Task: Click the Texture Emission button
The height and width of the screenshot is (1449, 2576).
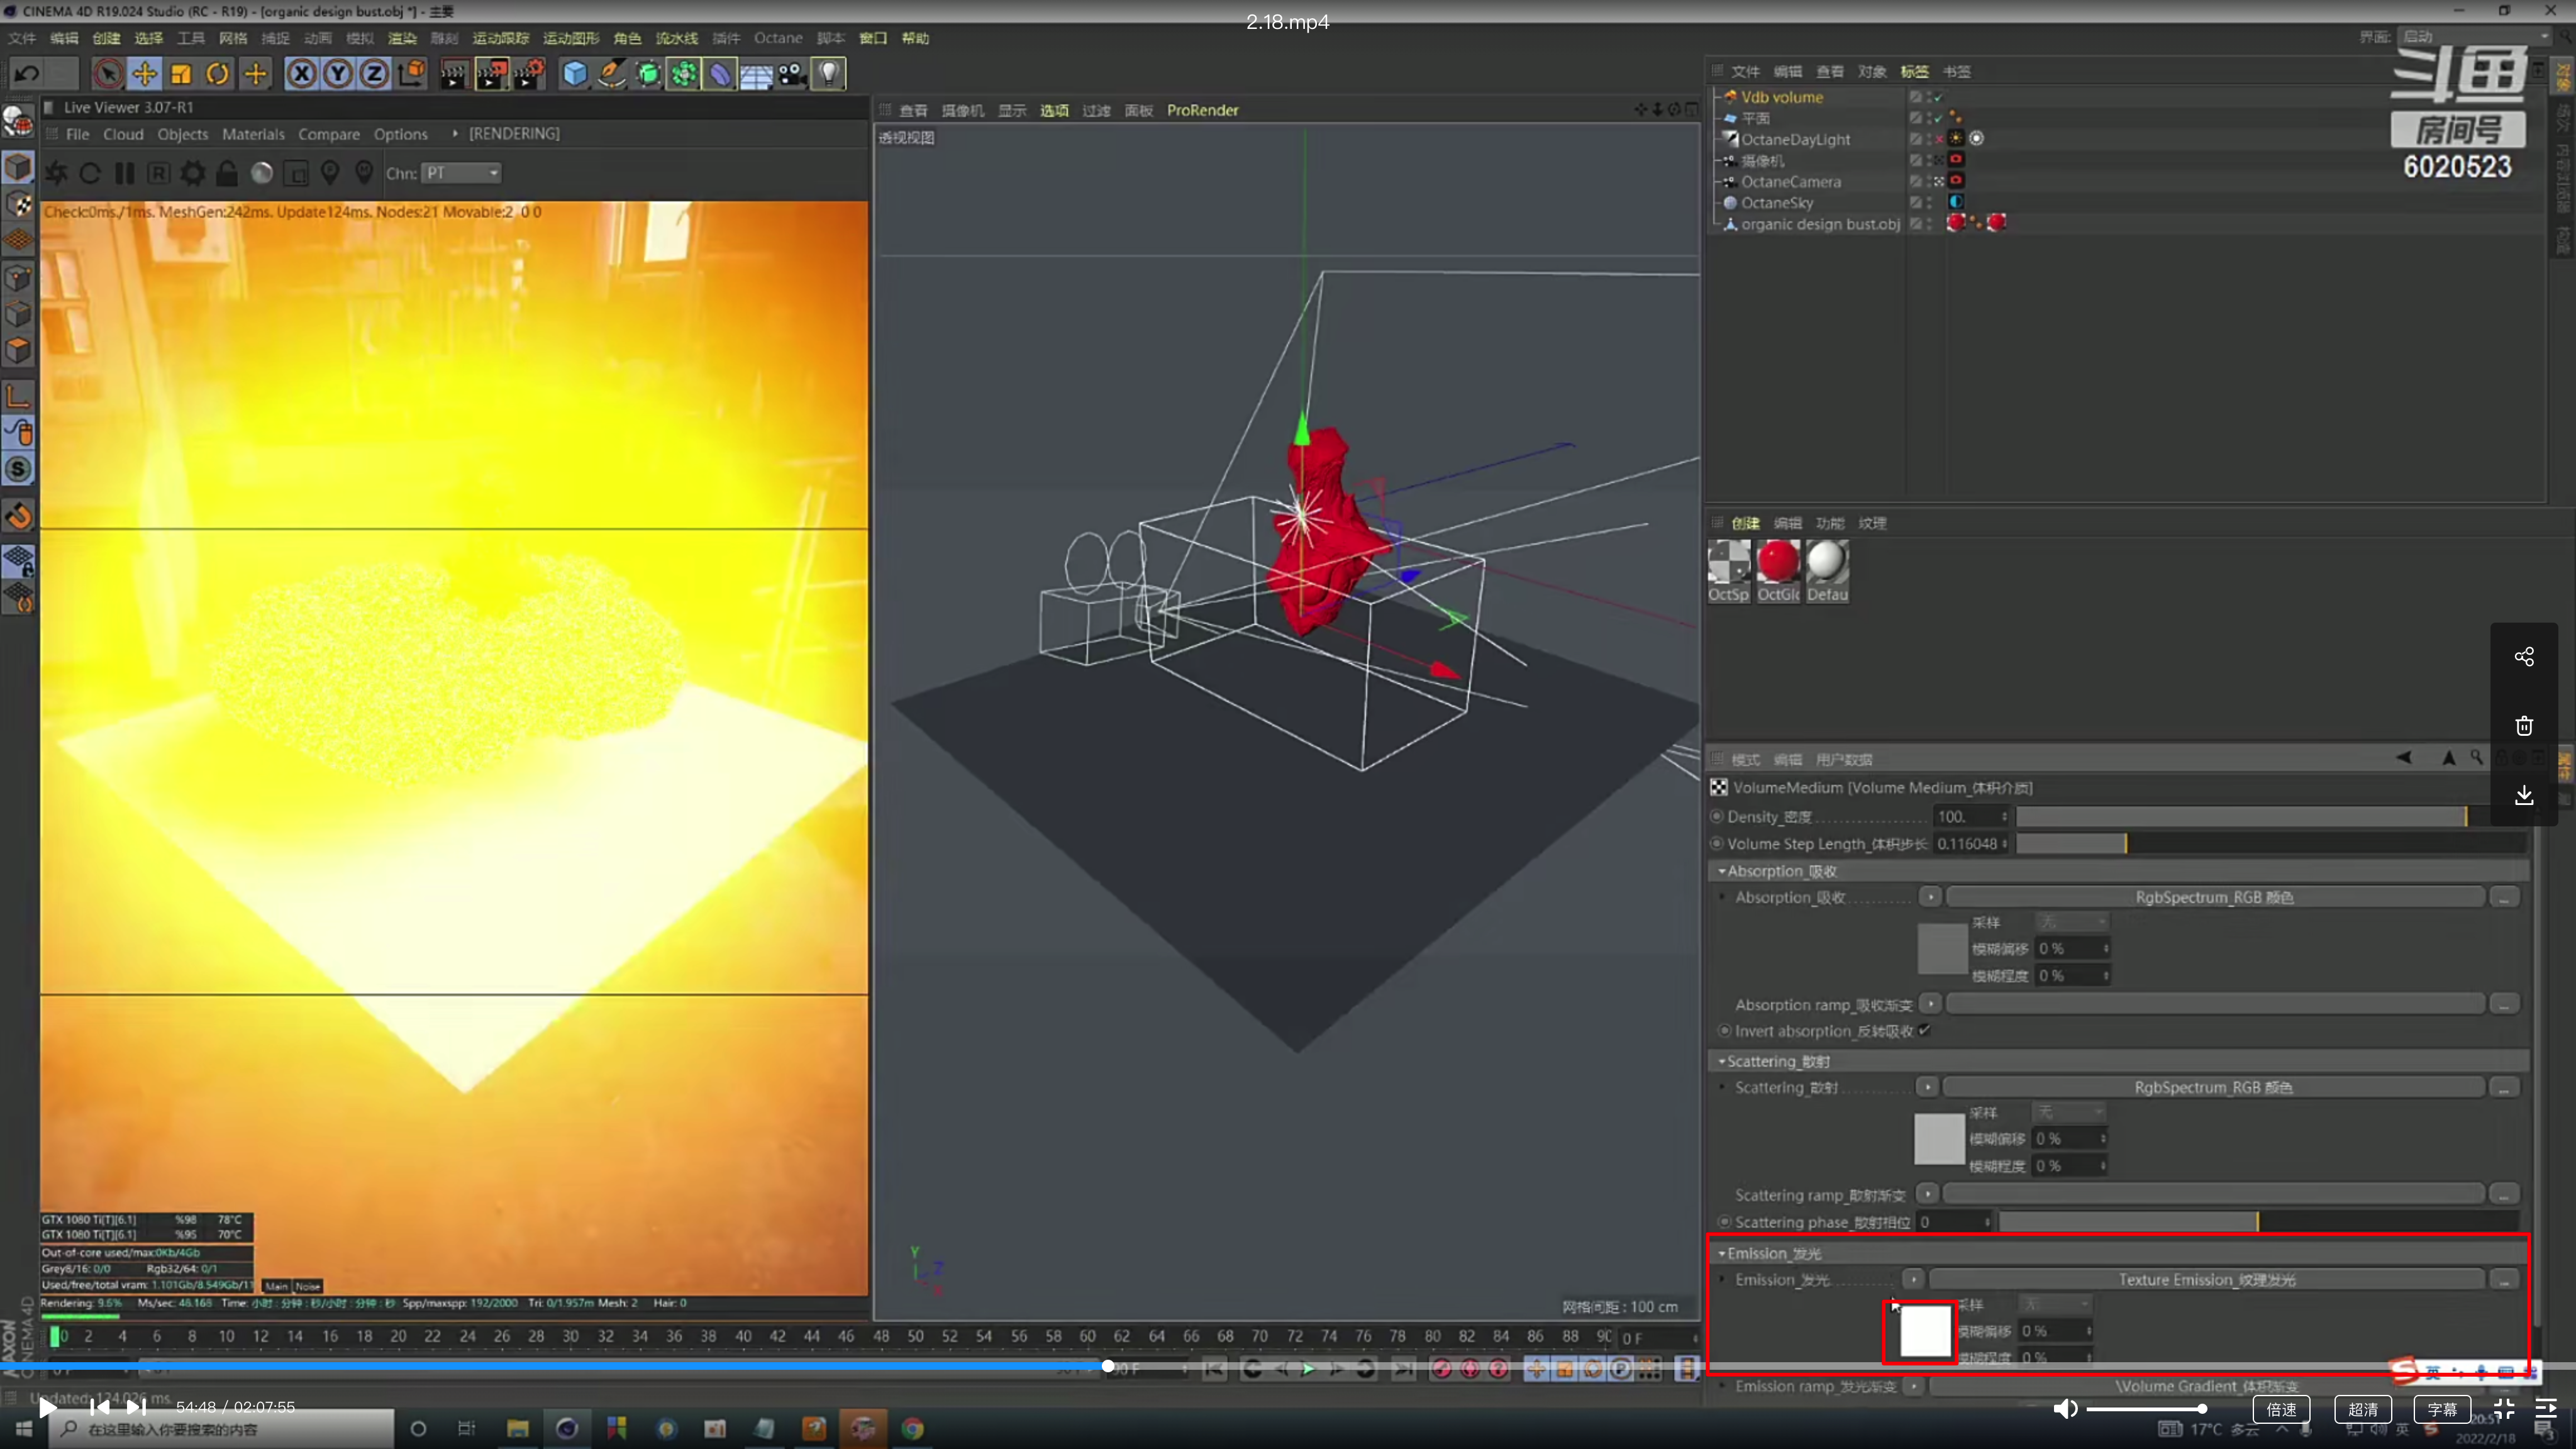Action: pyautogui.click(x=2206, y=1279)
